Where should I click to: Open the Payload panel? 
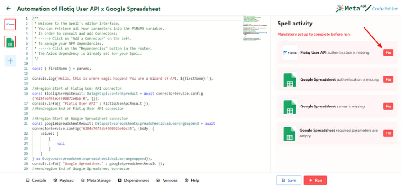tap(63, 180)
